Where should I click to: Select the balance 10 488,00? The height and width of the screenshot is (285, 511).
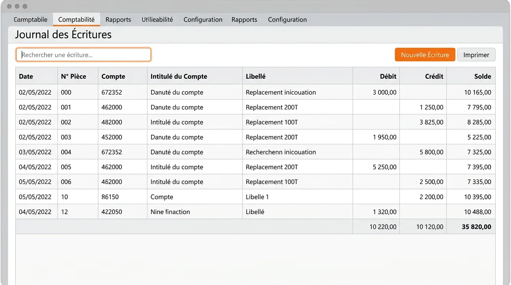(478, 212)
